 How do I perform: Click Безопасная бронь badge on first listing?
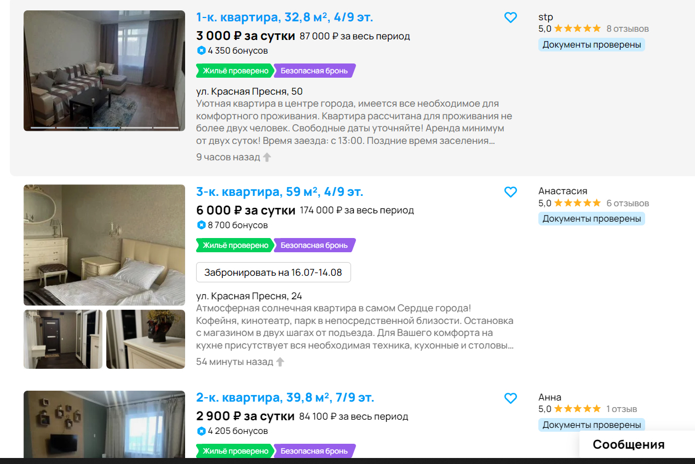[x=314, y=71]
